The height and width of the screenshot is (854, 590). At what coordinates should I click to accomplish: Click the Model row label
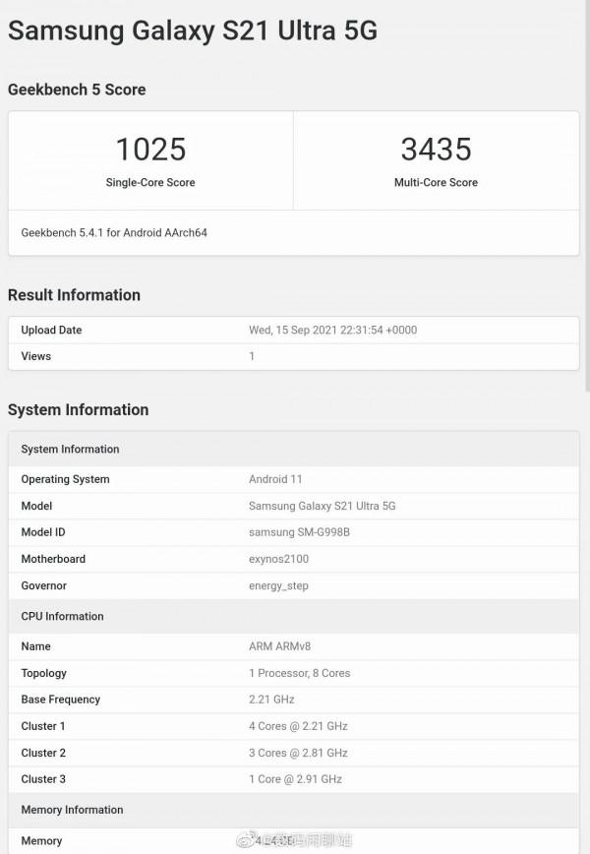tap(36, 506)
